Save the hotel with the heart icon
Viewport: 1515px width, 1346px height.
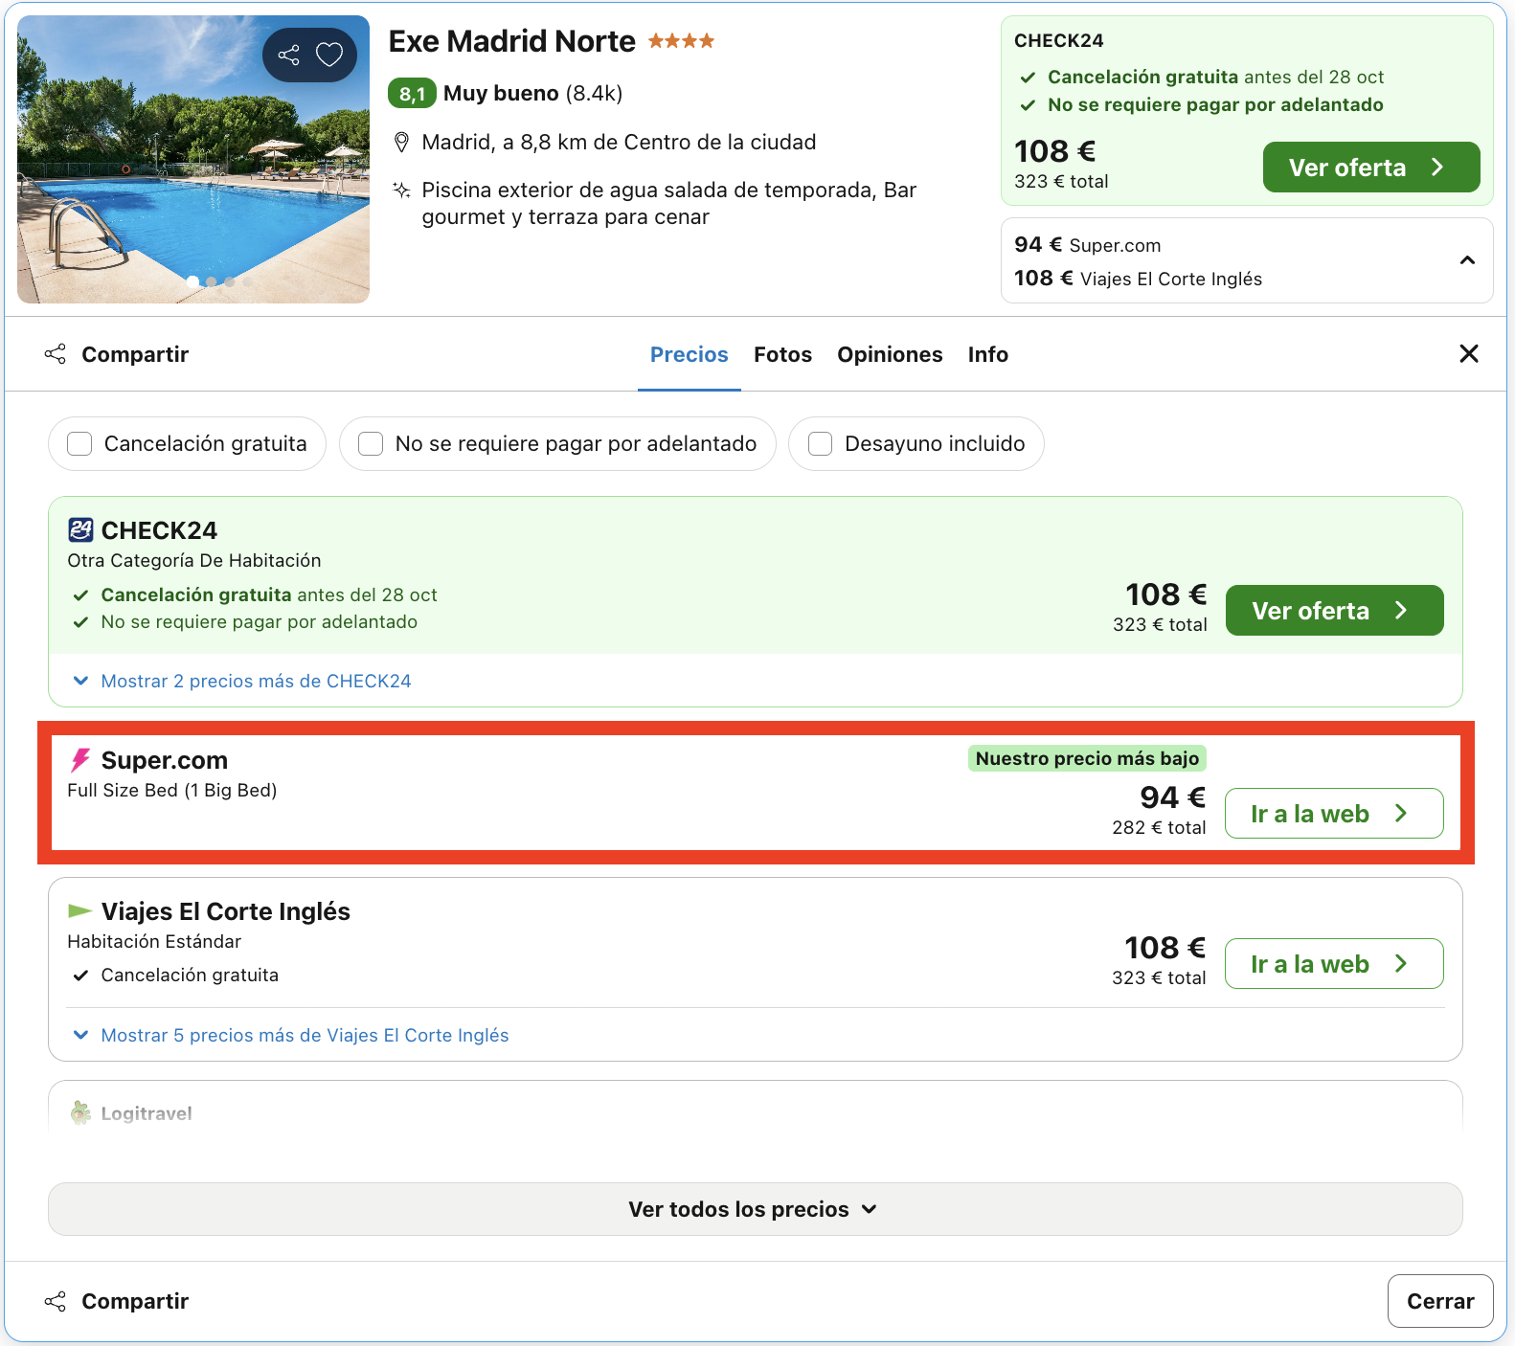click(x=329, y=55)
